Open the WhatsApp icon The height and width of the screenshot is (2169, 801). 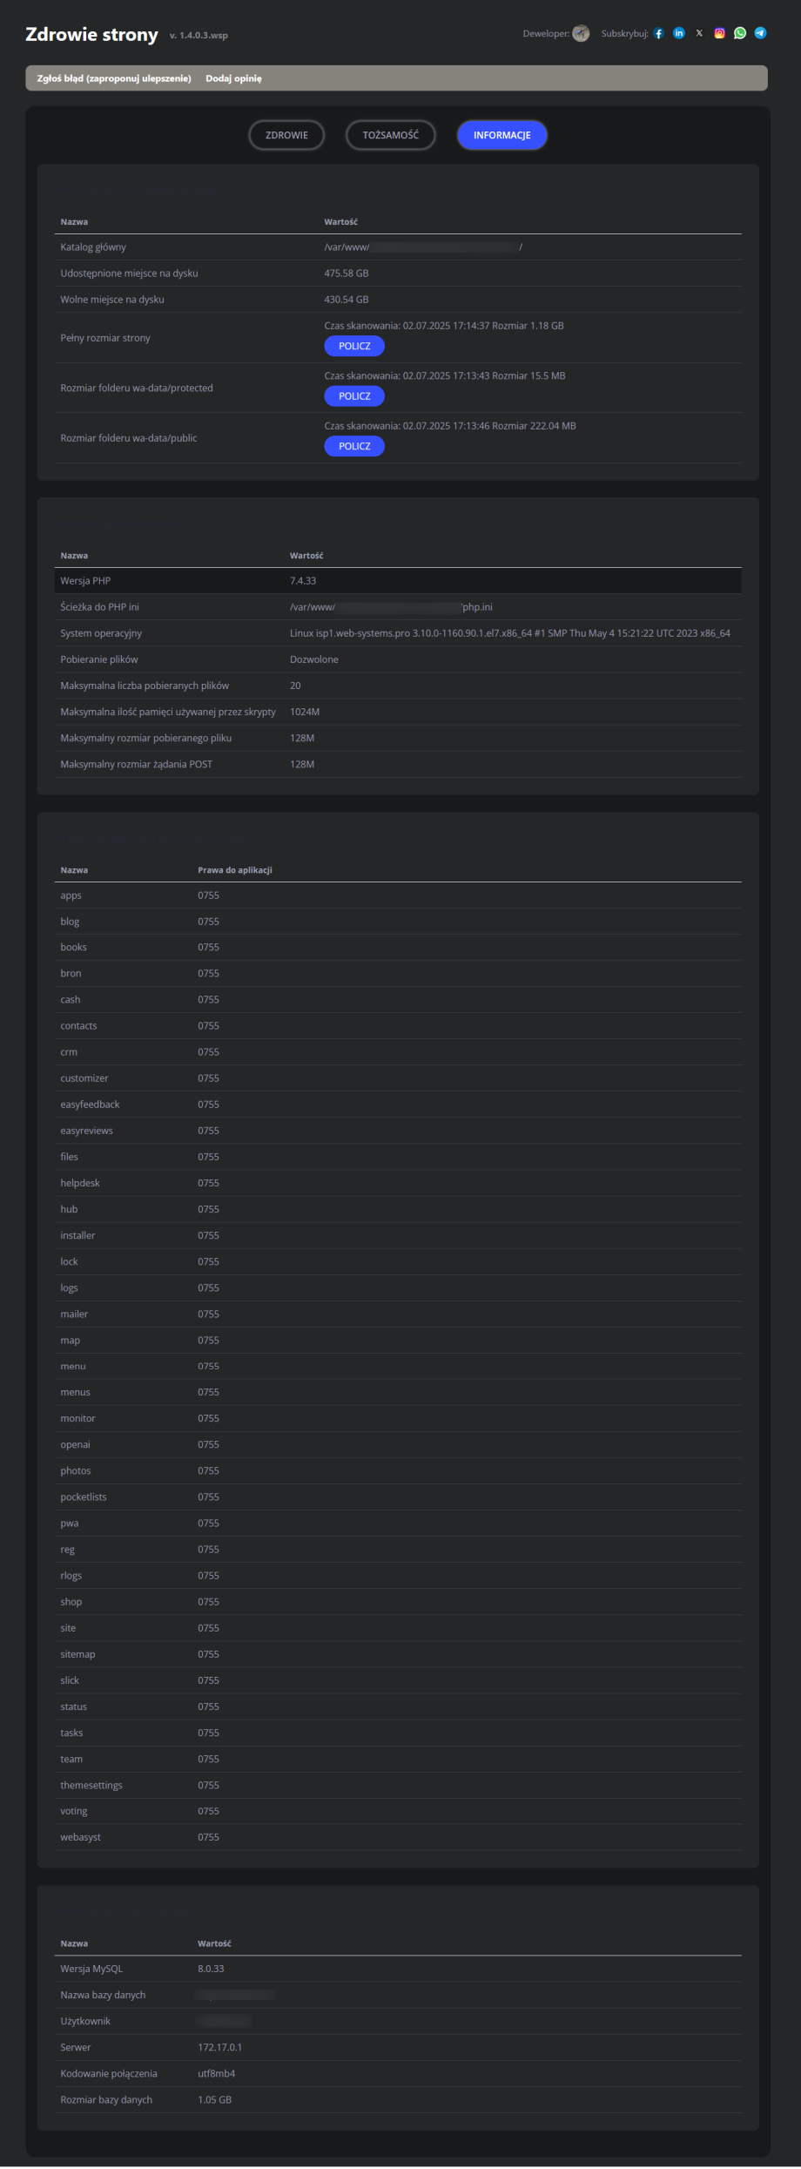pos(740,34)
